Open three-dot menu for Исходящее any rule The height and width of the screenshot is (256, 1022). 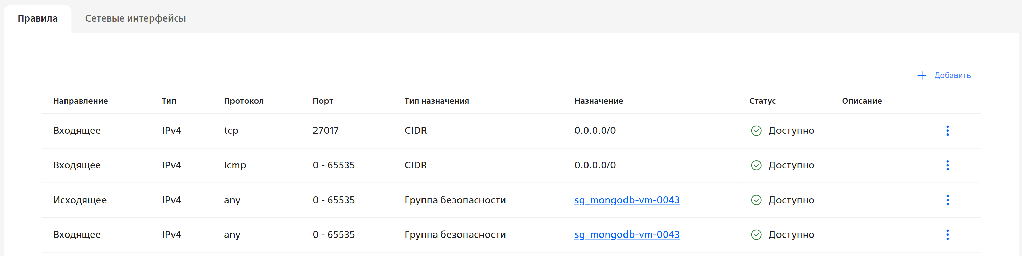pyautogui.click(x=947, y=200)
